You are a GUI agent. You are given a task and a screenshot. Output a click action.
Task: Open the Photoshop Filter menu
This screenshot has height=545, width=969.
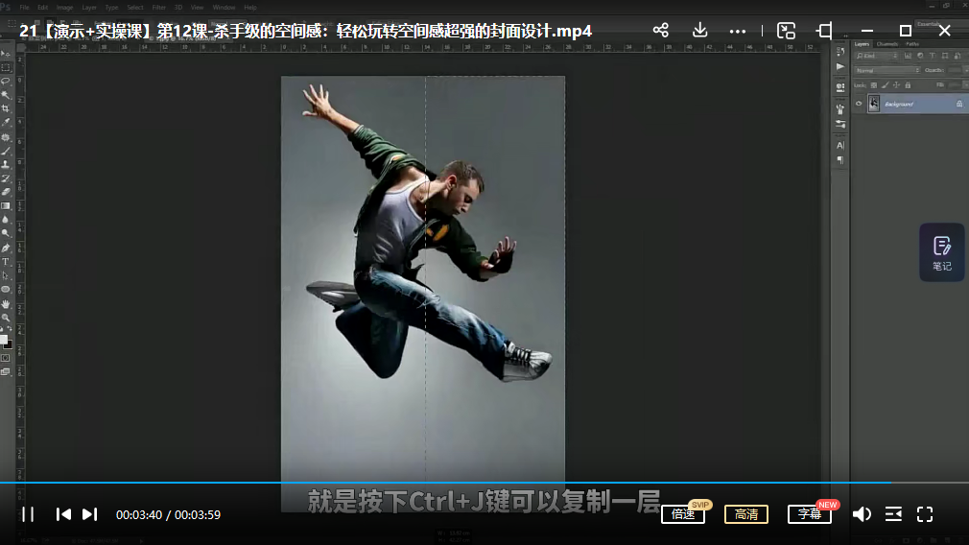point(159,8)
